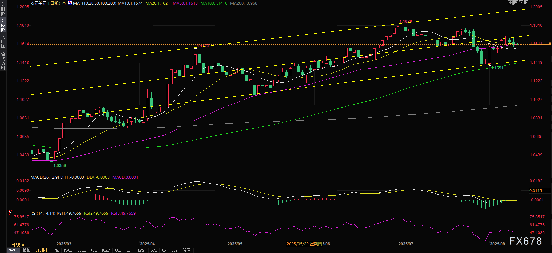Click the MA indicator chart icon
The width and height of the screenshot is (552, 253).
click(70, 3)
